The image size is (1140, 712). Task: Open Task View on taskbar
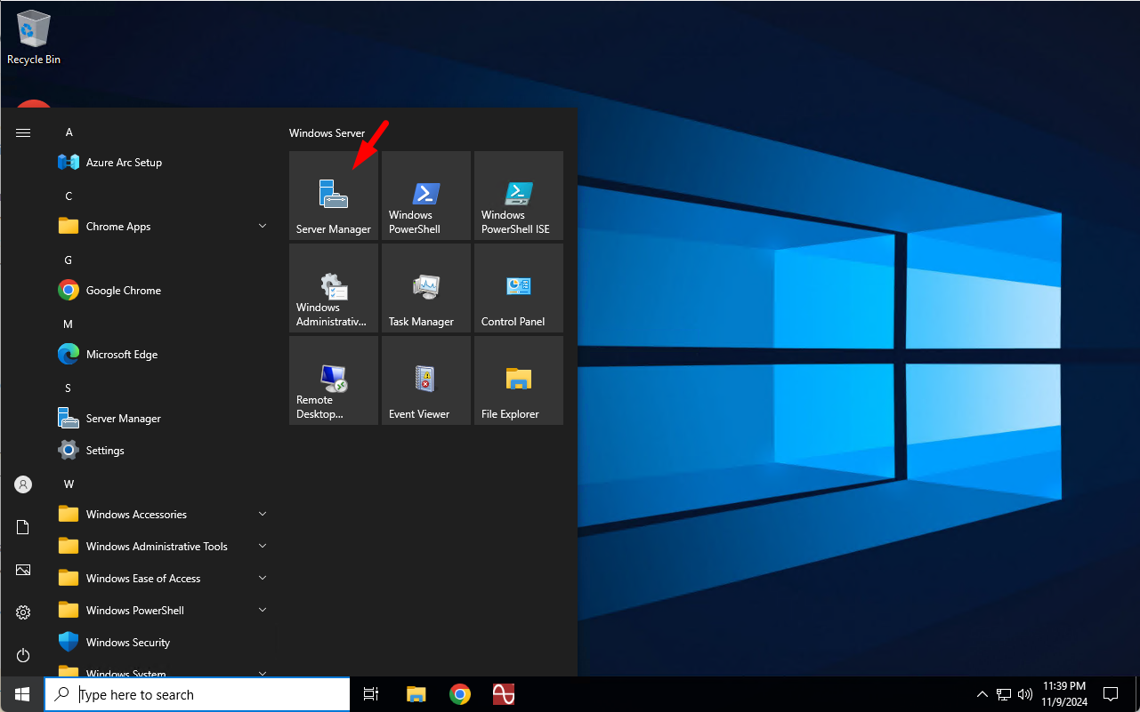click(x=371, y=694)
